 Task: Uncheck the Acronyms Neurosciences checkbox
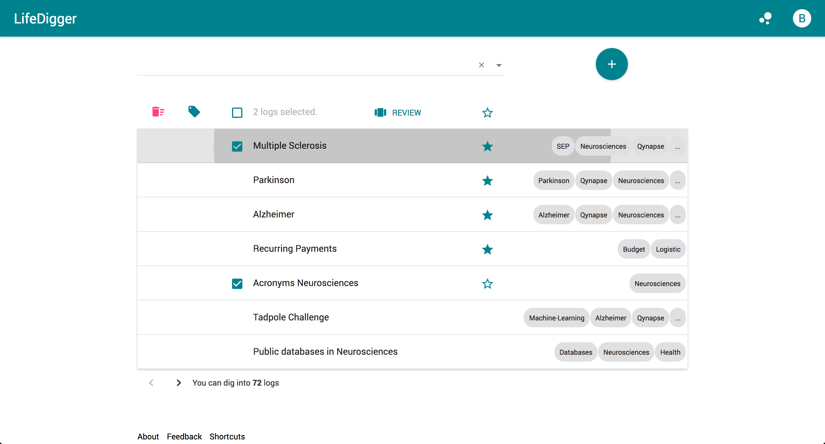237,284
